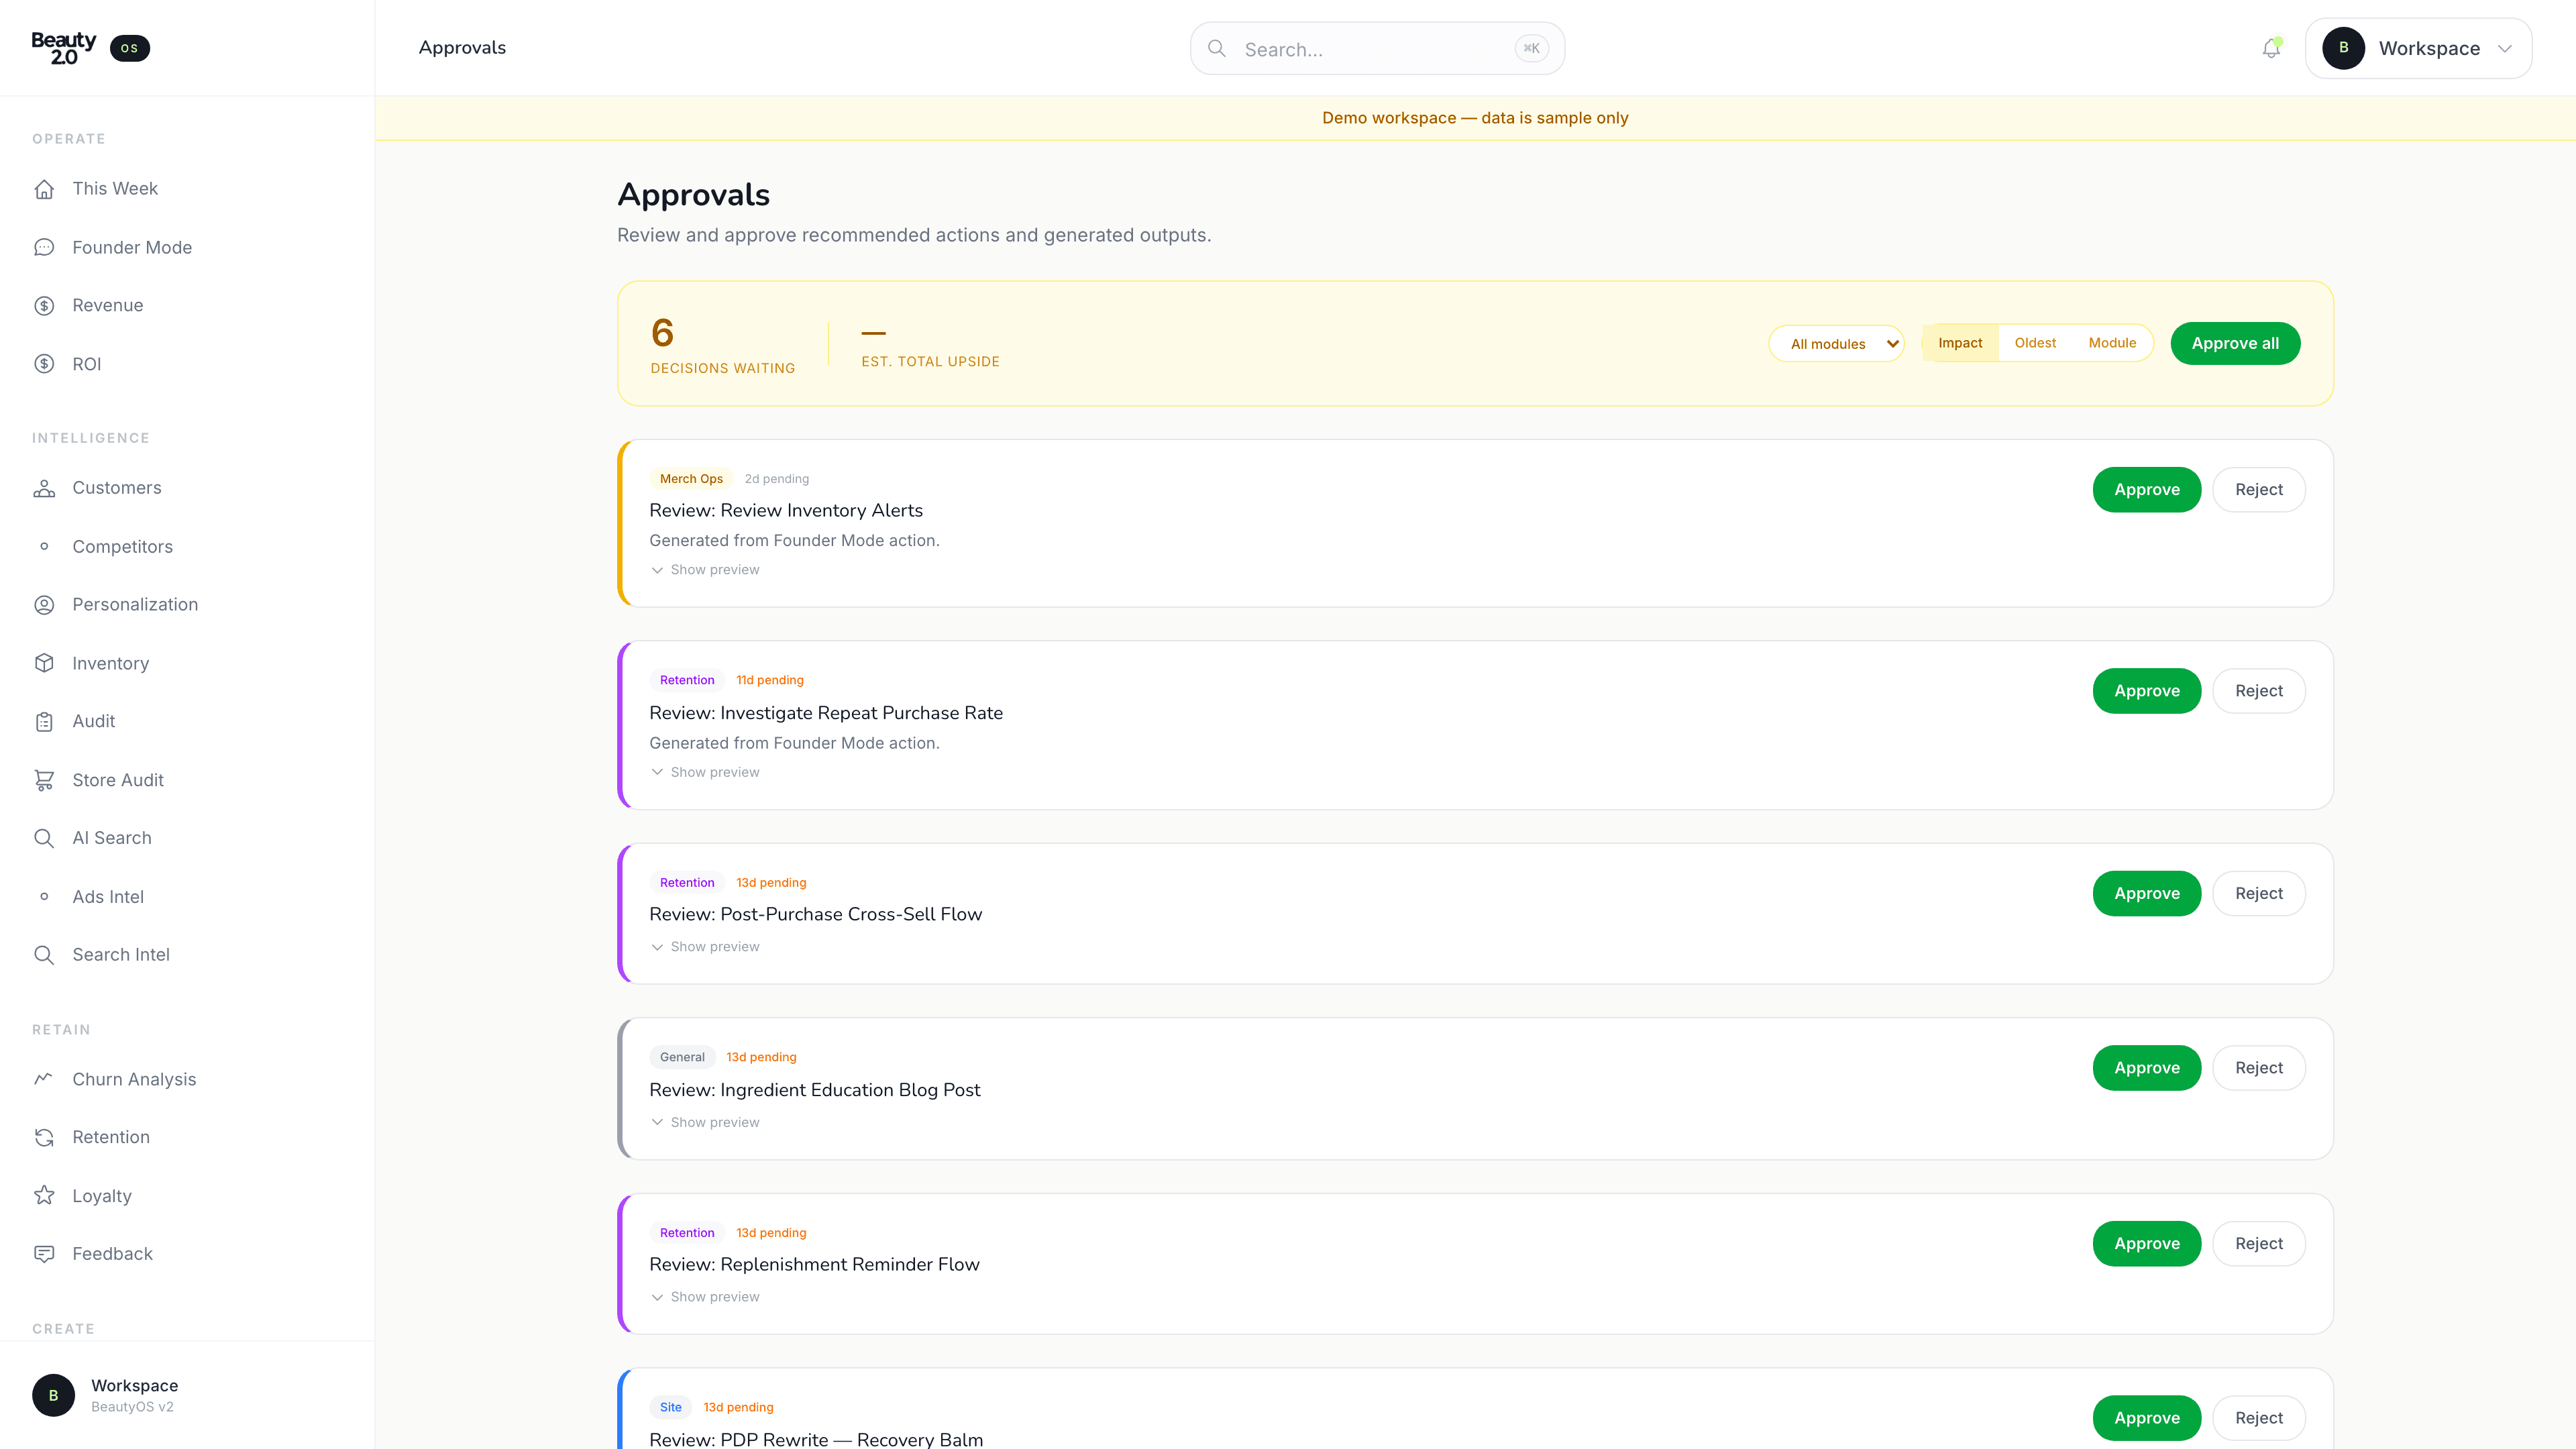Open the notifications bell icon
Viewport: 2576px width, 1449px height.
(2271, 48)
